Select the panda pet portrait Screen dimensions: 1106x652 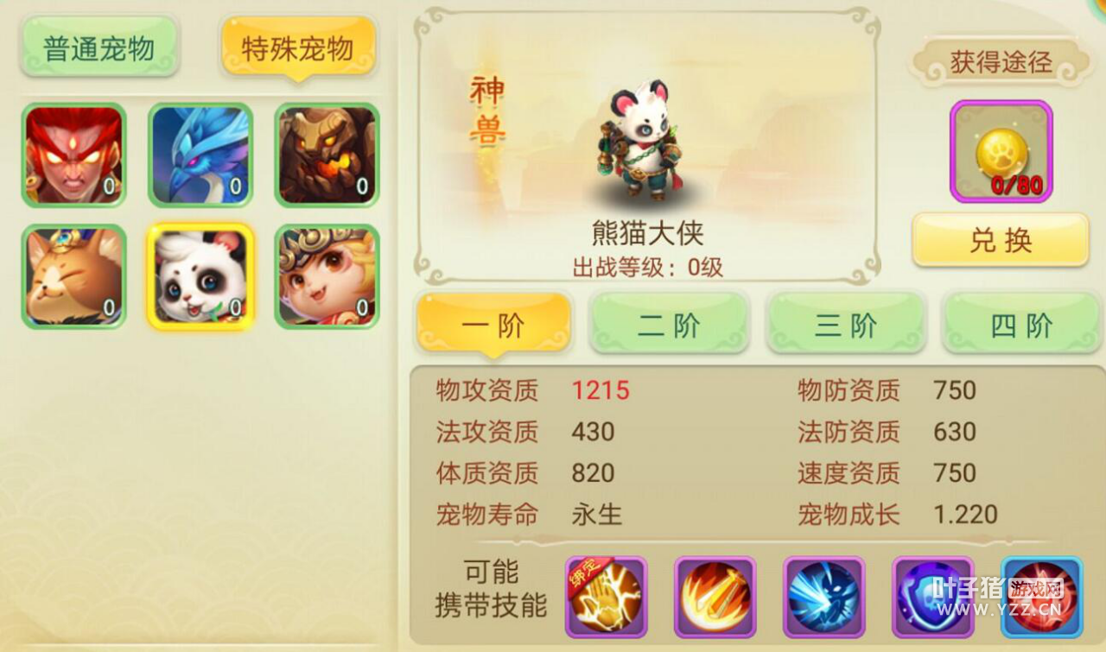[x=200, y=276]
